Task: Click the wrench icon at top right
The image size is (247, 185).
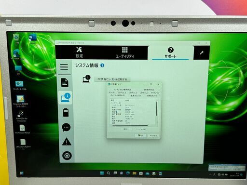Action: click(202, 53)
